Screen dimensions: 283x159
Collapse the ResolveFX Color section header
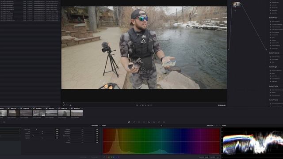pos(273,18)
